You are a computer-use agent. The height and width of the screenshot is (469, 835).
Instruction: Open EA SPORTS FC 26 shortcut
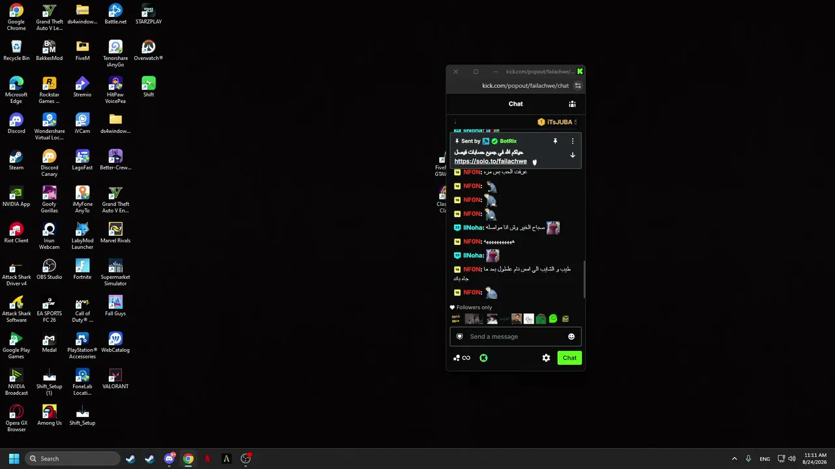coord(50,309)
